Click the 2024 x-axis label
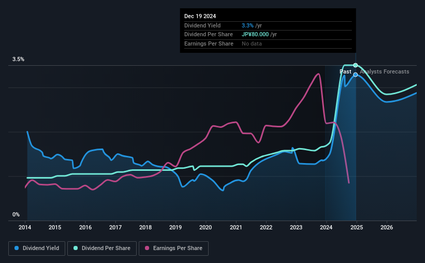This screenshot has height=263, width=425. [x=326, y=227]
